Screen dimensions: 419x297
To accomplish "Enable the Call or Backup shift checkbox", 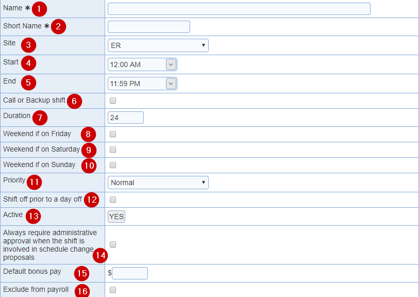I will click(113, 101).
